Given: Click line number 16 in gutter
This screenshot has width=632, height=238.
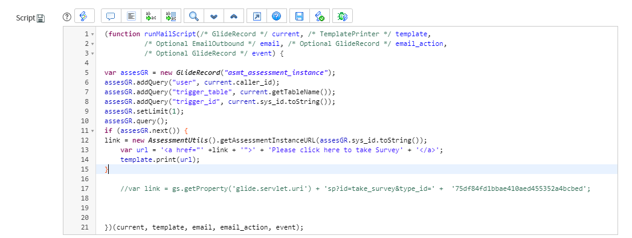Looking at the screenshot, I should (x=85, y=179).
